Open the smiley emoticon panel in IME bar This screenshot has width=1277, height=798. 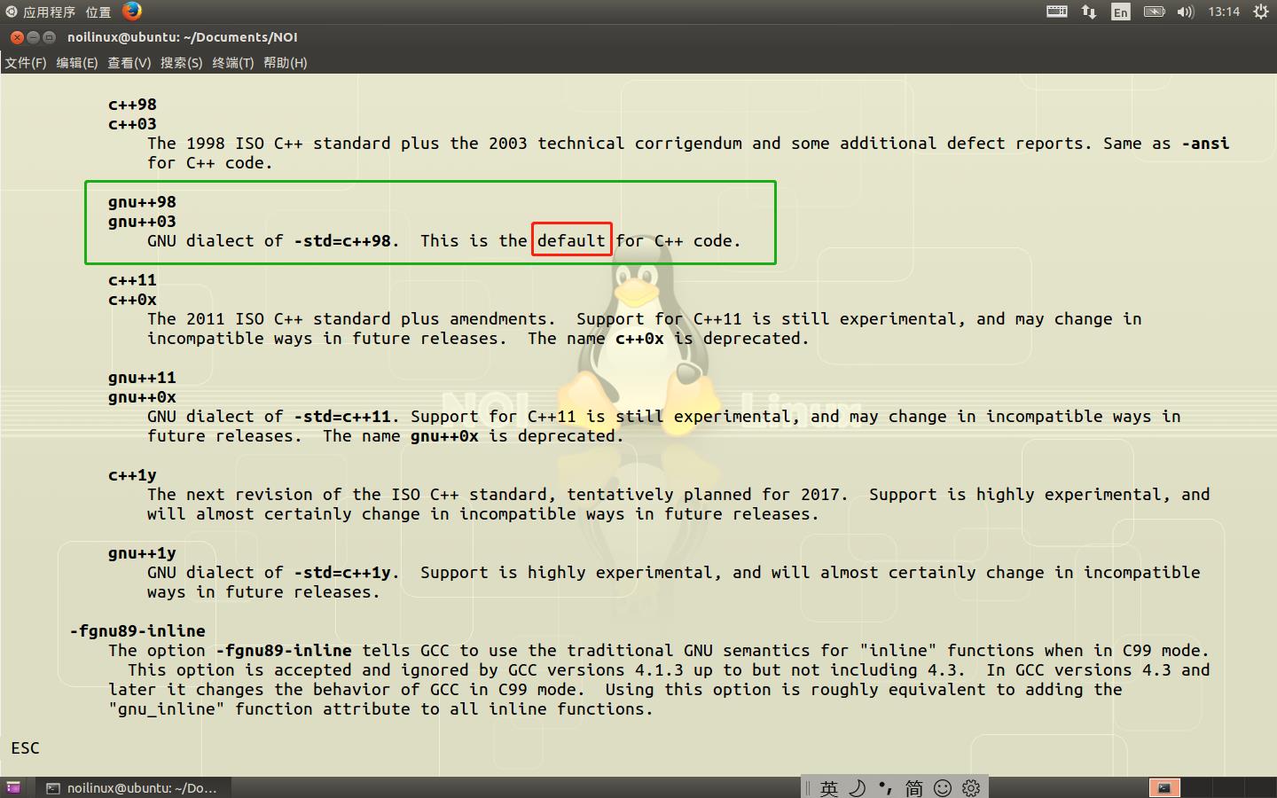943,787
